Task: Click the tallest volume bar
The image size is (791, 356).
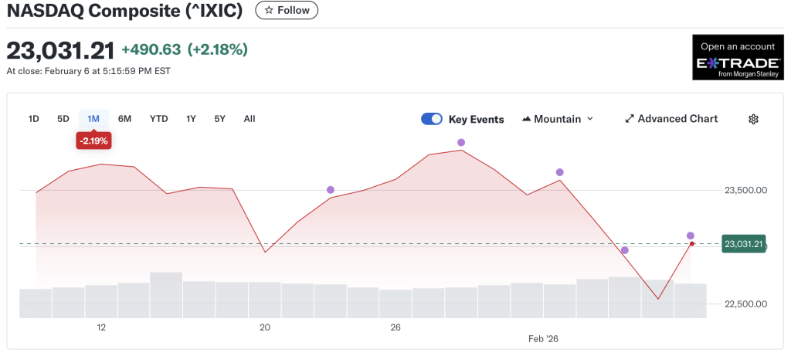Action: click(x=166, y=294)
